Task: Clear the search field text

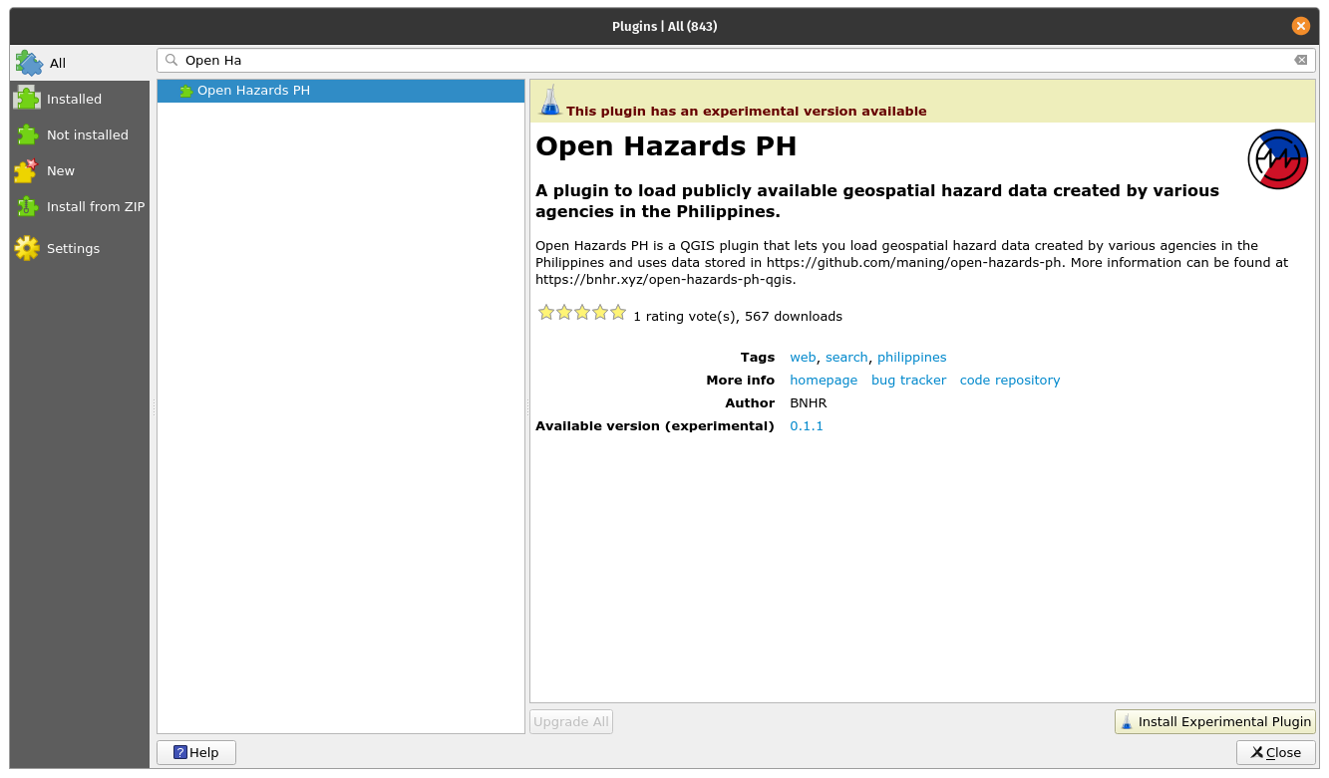Action: click(1300, 60)
